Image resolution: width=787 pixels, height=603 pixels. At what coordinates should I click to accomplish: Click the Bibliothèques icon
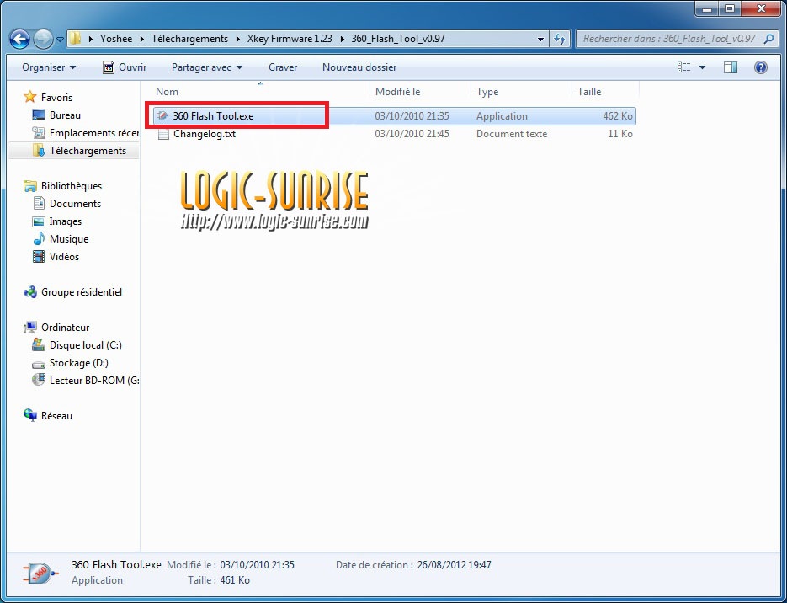coord(30,186)
